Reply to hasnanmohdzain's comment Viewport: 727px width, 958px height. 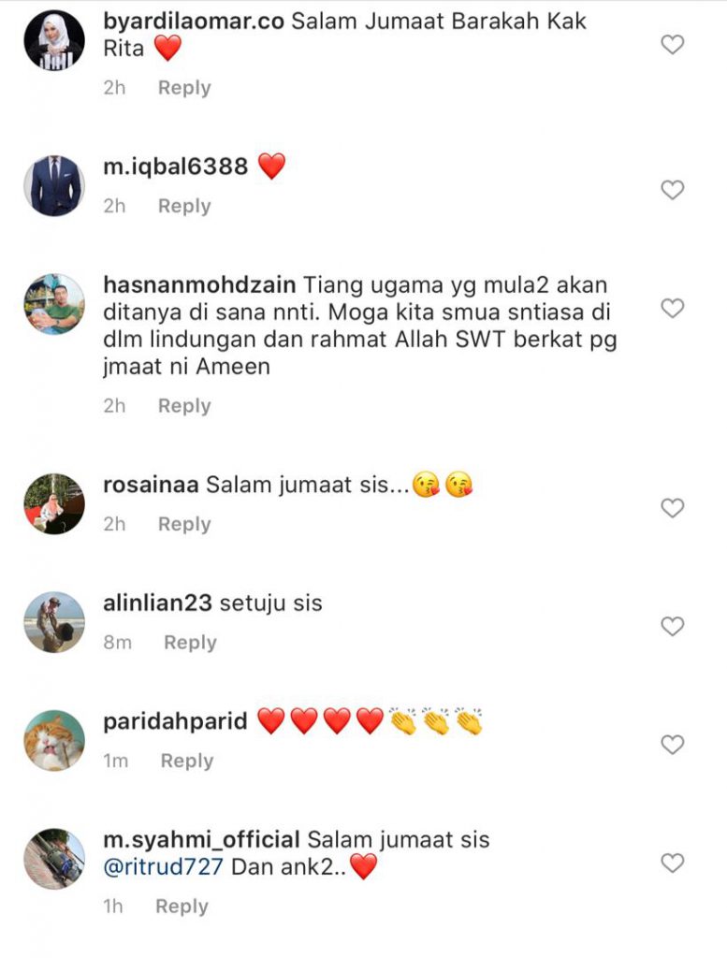coord(184,406)
